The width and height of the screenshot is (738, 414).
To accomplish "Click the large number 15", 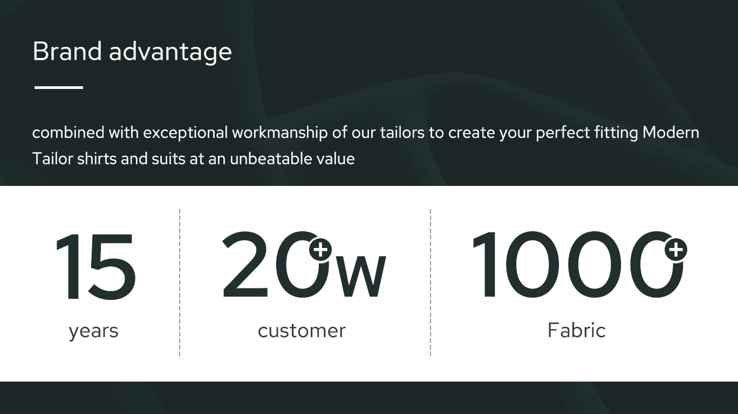I will click(x=95, y=266).
